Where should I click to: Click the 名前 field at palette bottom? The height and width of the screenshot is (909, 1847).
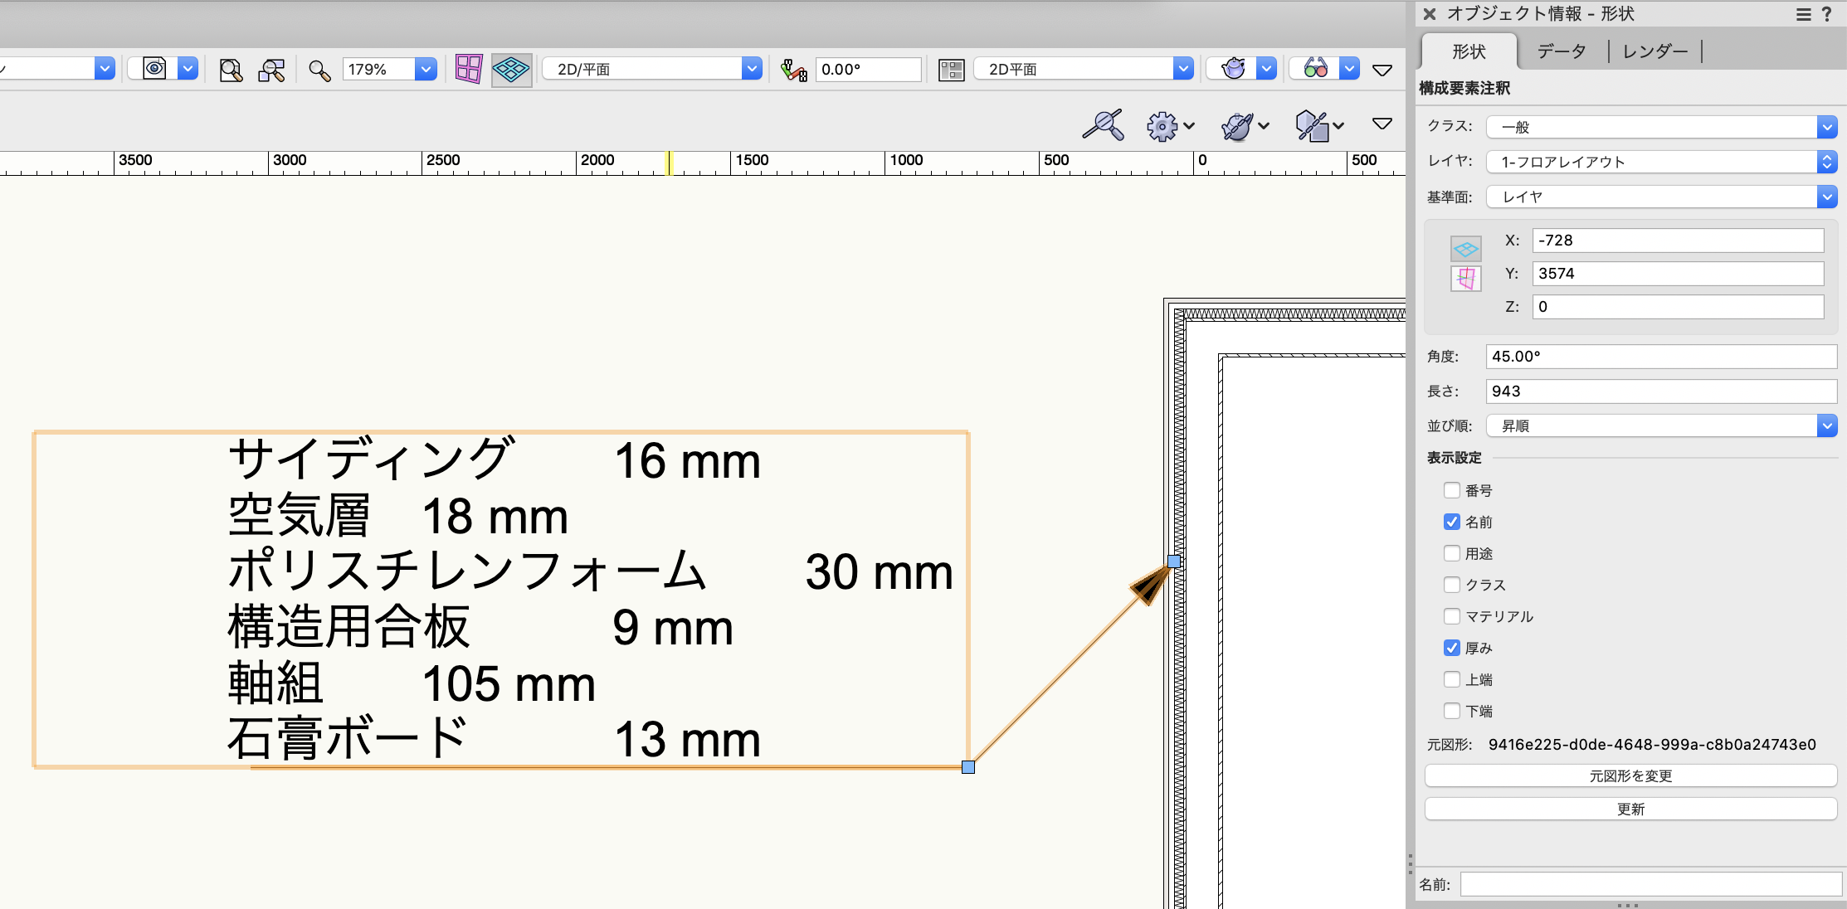pyautogui.click(x=1650, y=884)
